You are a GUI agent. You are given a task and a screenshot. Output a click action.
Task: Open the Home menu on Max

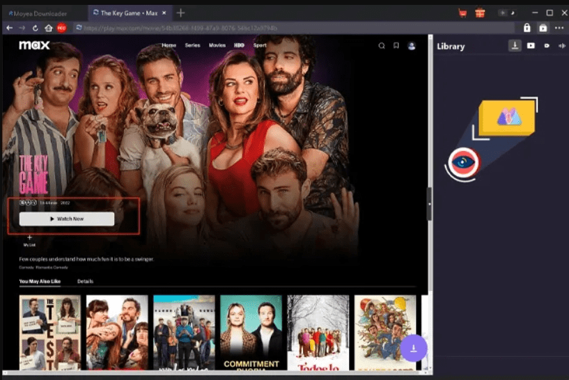tap(169, 45)
